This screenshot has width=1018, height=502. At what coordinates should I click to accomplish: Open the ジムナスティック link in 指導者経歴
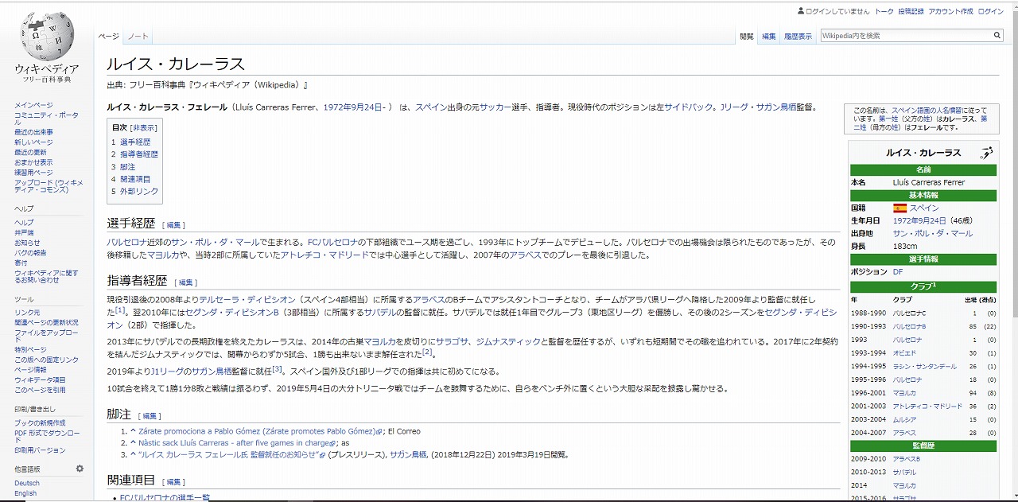(508, 342)
